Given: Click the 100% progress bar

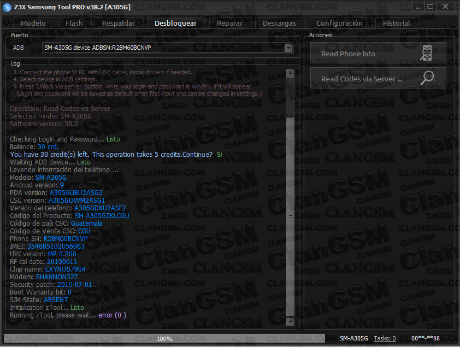Looking at the screenshot, I should click(x=164, y=338).
